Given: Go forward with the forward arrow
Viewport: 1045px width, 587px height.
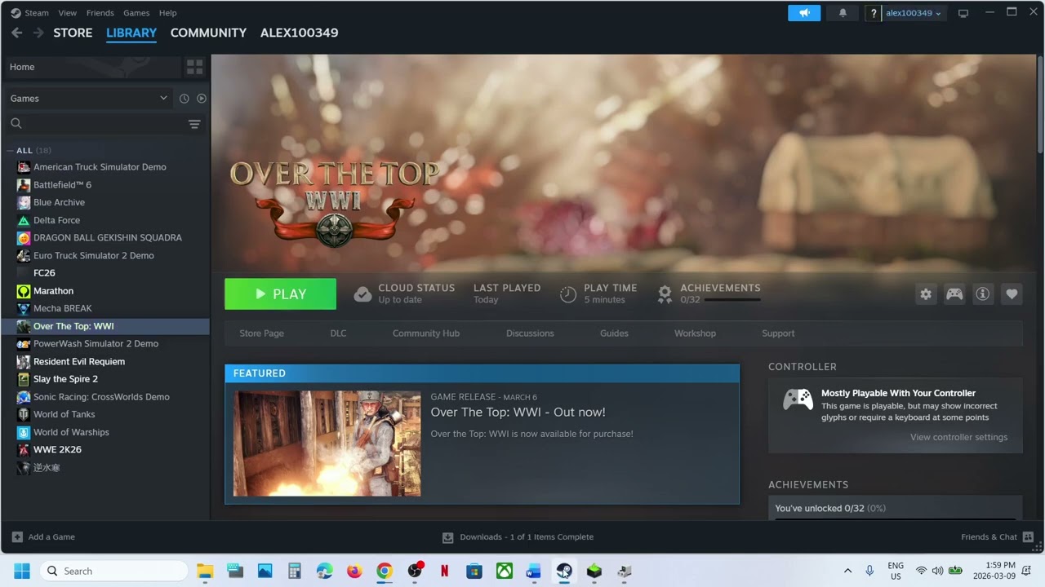Looking at the screenshot, I should (x=38, y=33).
